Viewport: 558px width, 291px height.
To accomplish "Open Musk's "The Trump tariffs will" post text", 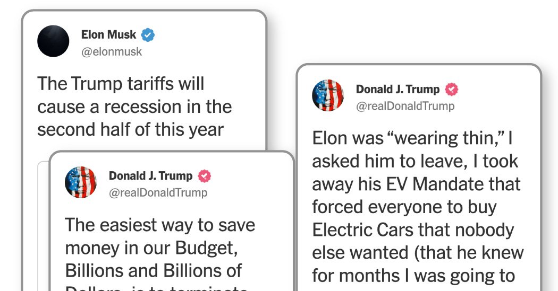I will click(x=134, y=106).
